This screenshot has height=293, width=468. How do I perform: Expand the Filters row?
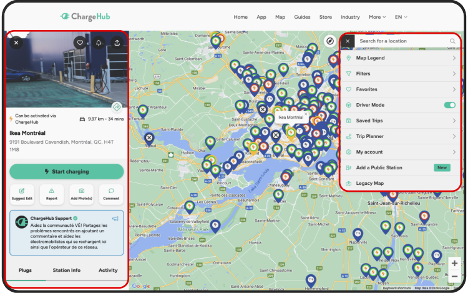400,74
